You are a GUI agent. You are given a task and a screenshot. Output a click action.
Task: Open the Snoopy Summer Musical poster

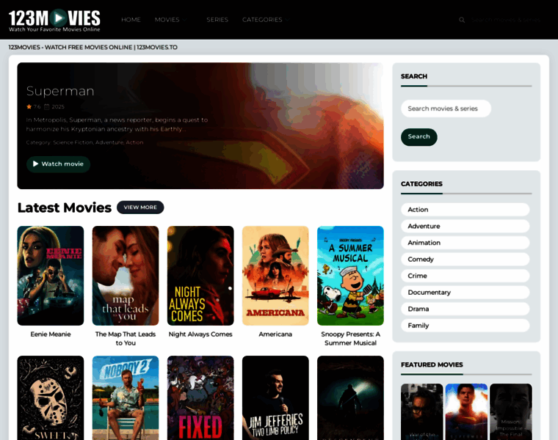pos(350,276)
